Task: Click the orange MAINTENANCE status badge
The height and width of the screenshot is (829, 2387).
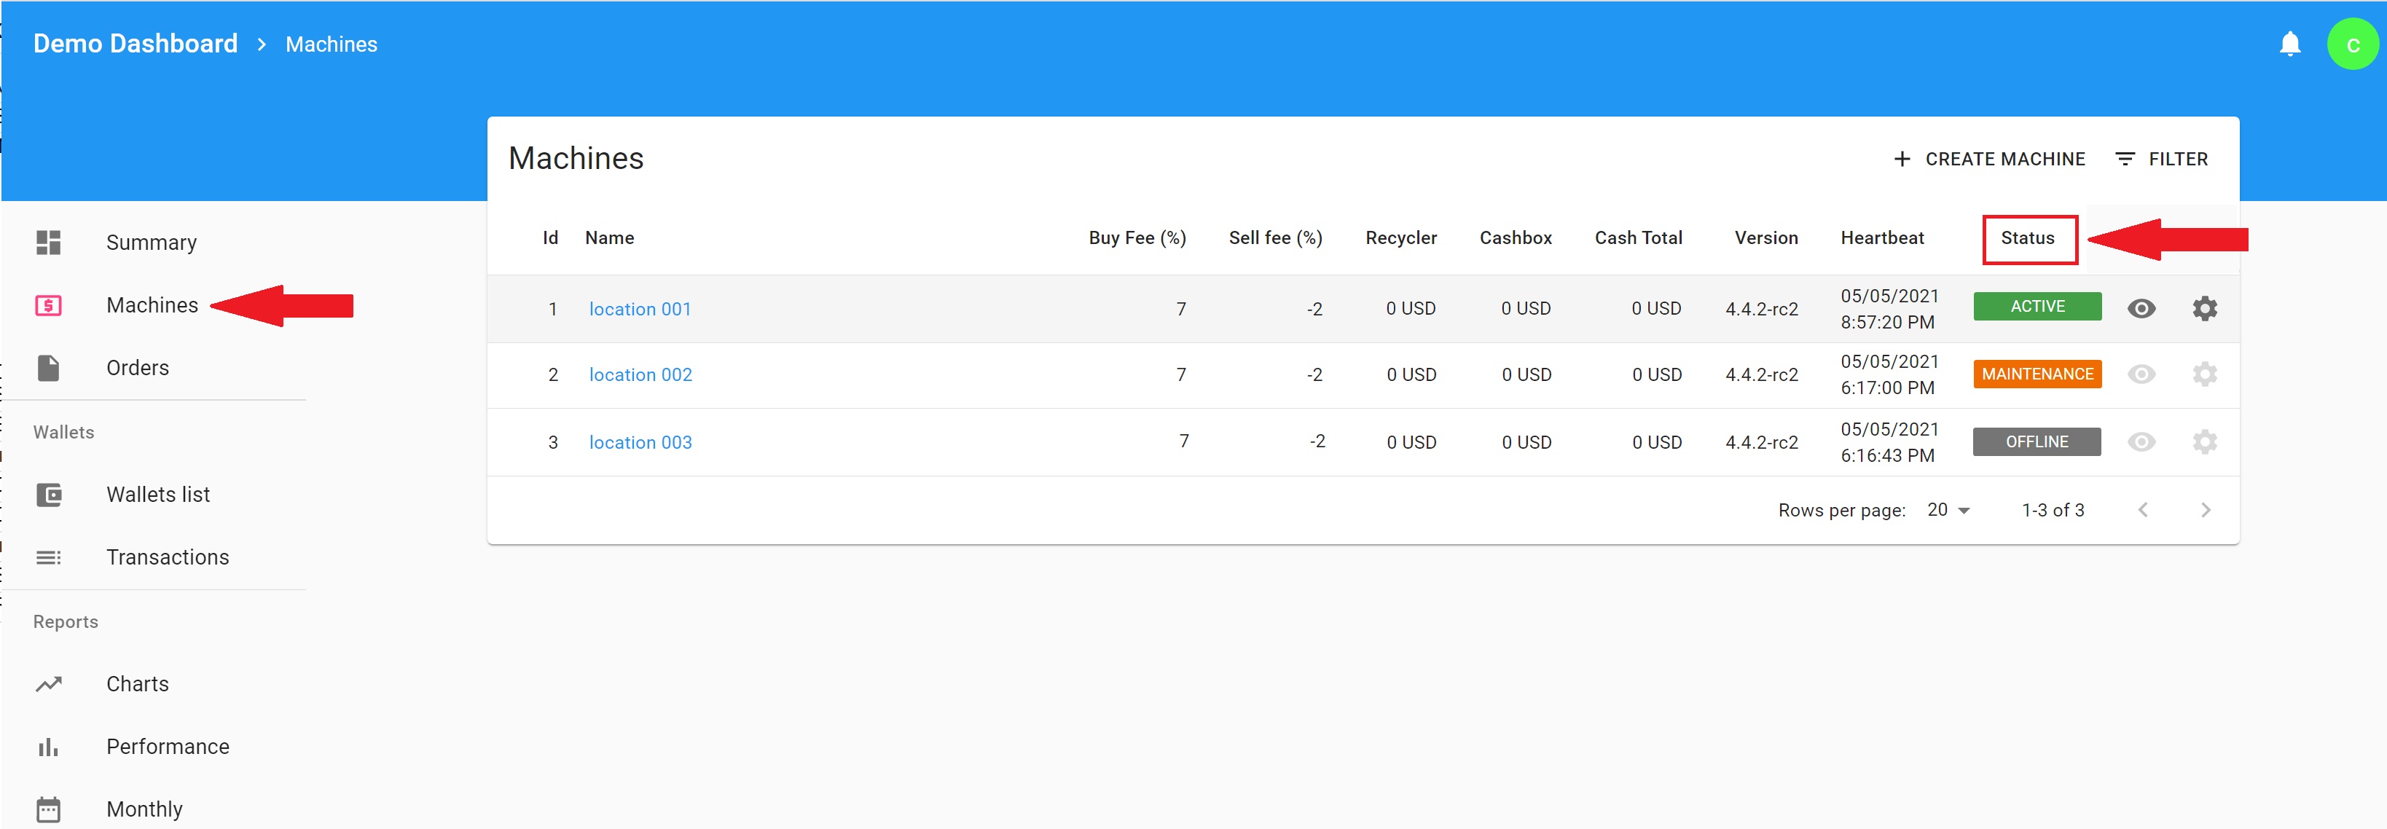Action: tap(2037, 374)
